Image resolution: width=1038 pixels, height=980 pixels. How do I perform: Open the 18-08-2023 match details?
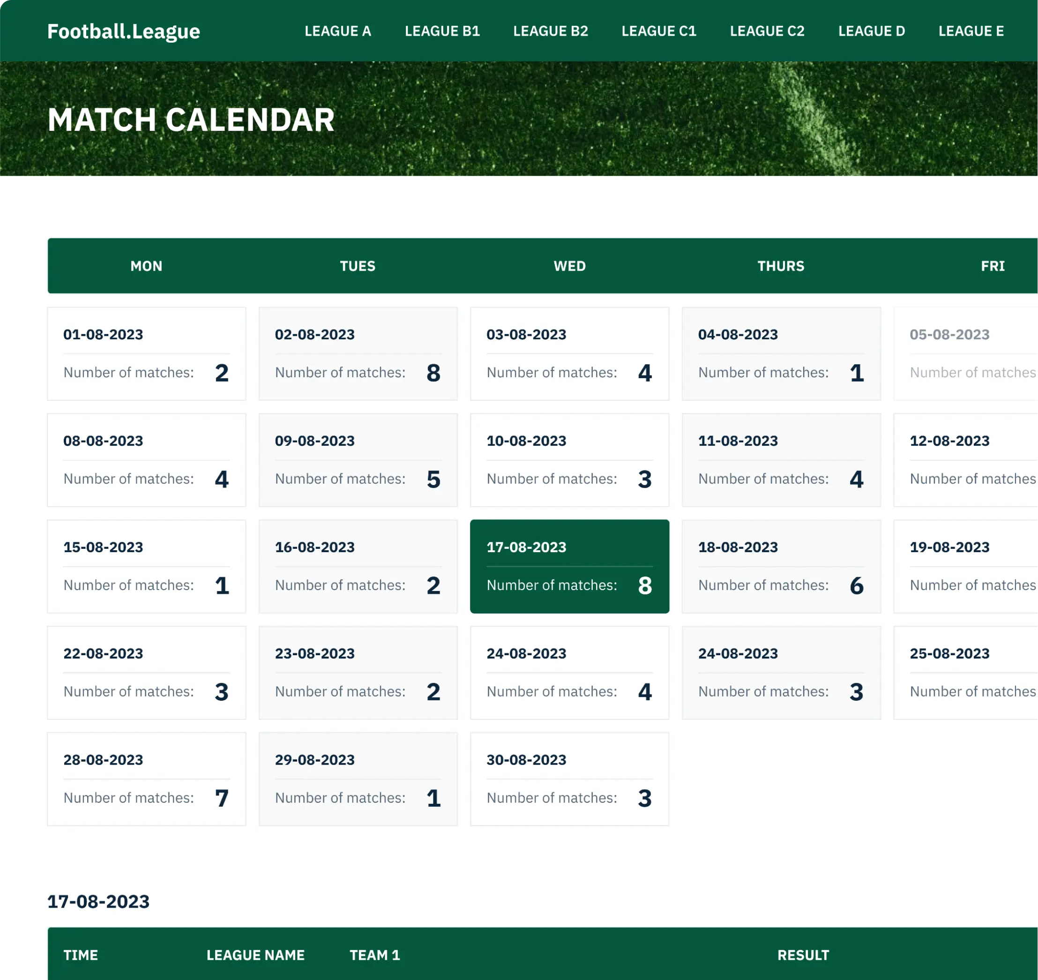coord(781,567)
